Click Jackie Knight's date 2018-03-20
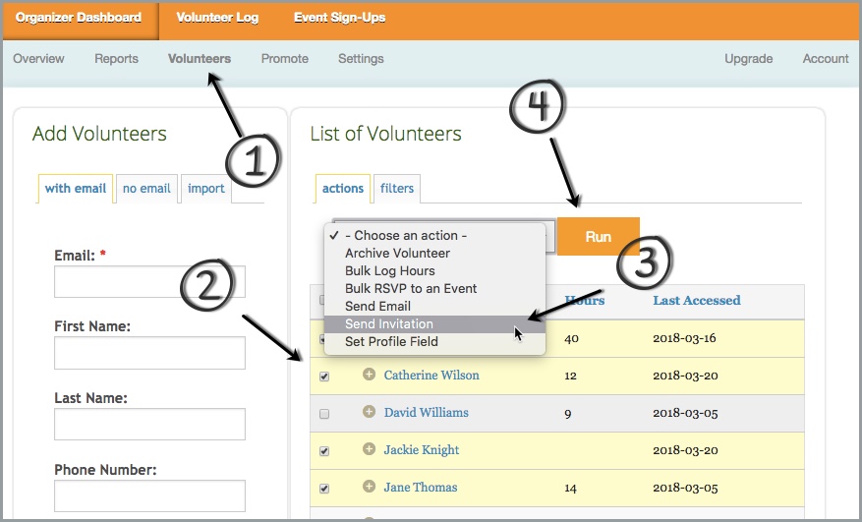Viewport: 862px width, 522px height. (685, 450)
